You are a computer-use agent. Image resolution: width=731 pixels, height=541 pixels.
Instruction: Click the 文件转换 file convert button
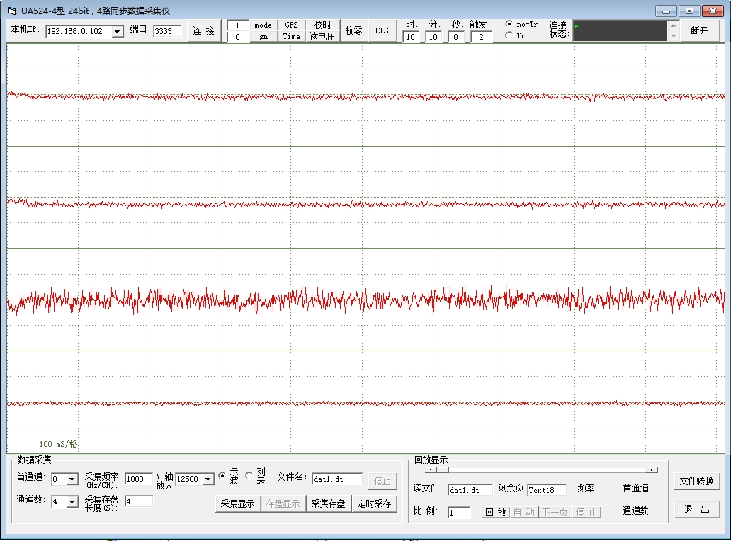[697, 481]
